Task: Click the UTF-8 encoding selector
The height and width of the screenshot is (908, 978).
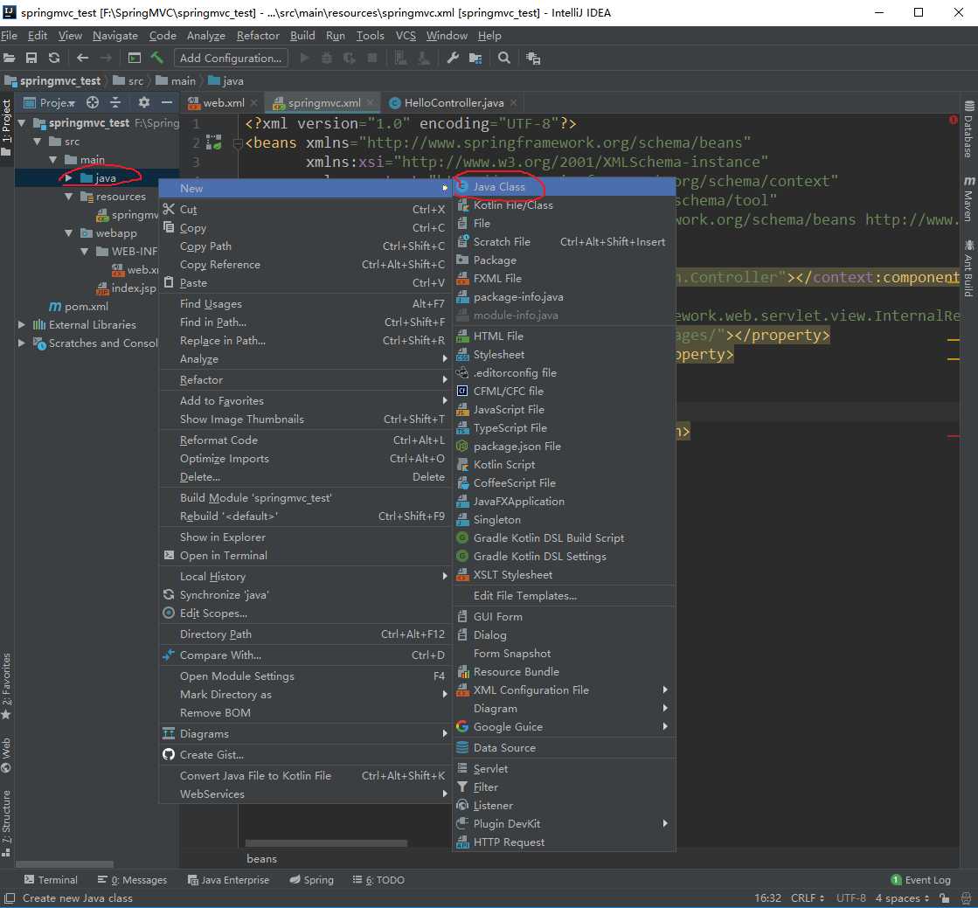Action: (850, 898)
